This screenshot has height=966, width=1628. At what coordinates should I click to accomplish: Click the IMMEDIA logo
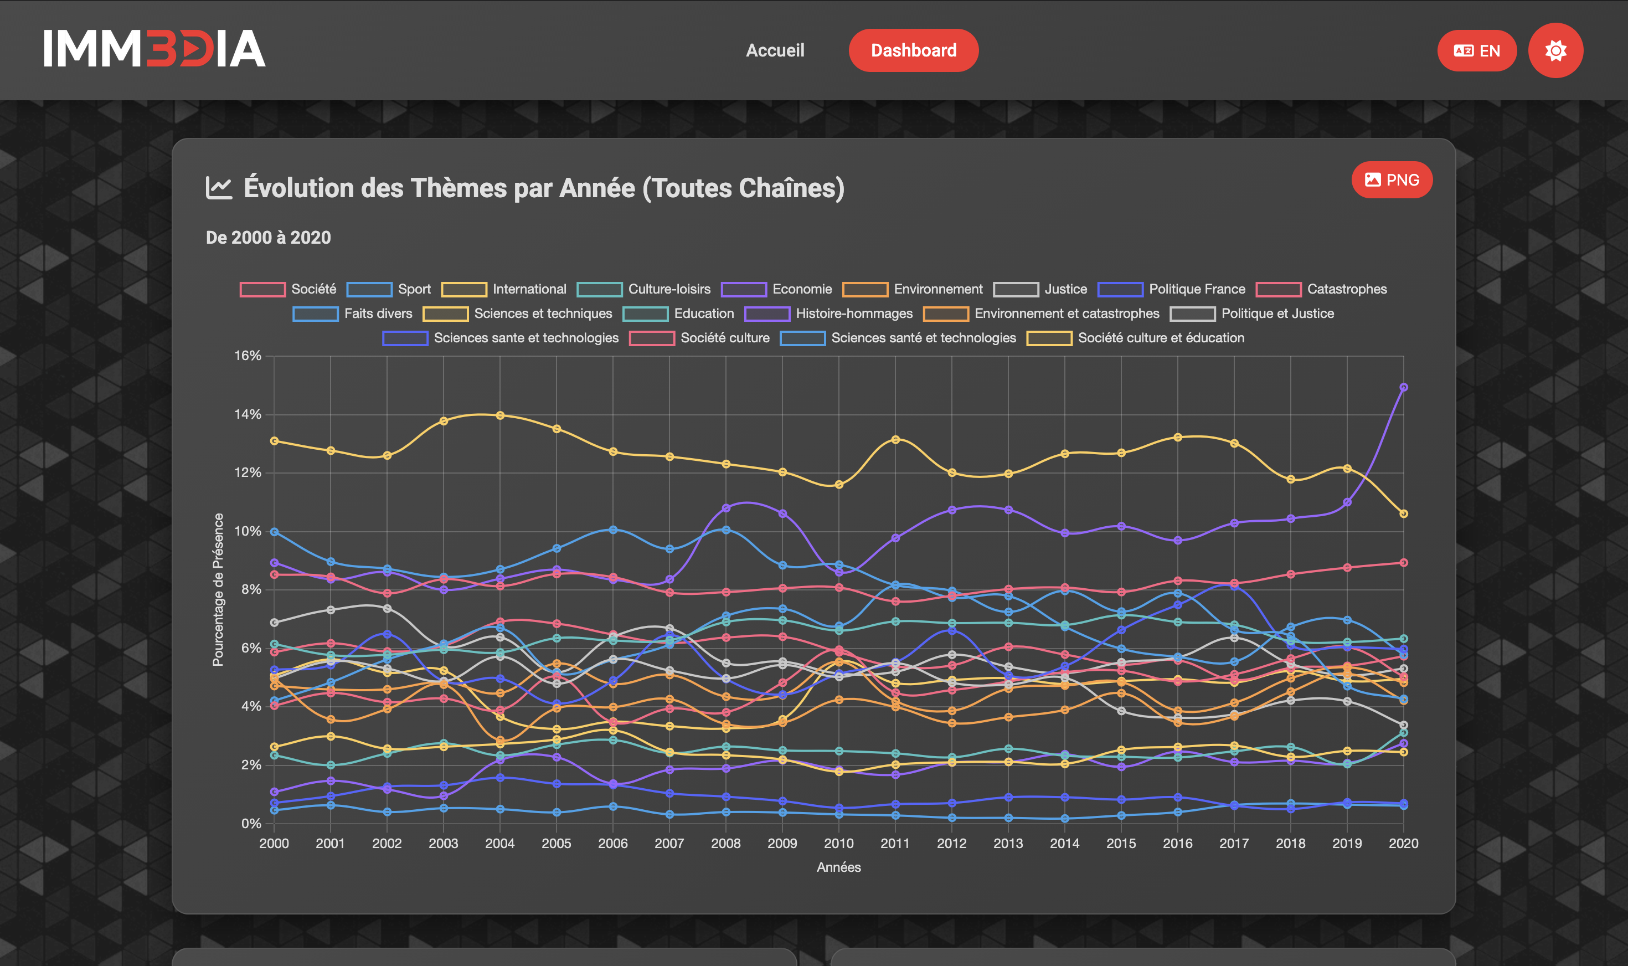coord(154,49)
